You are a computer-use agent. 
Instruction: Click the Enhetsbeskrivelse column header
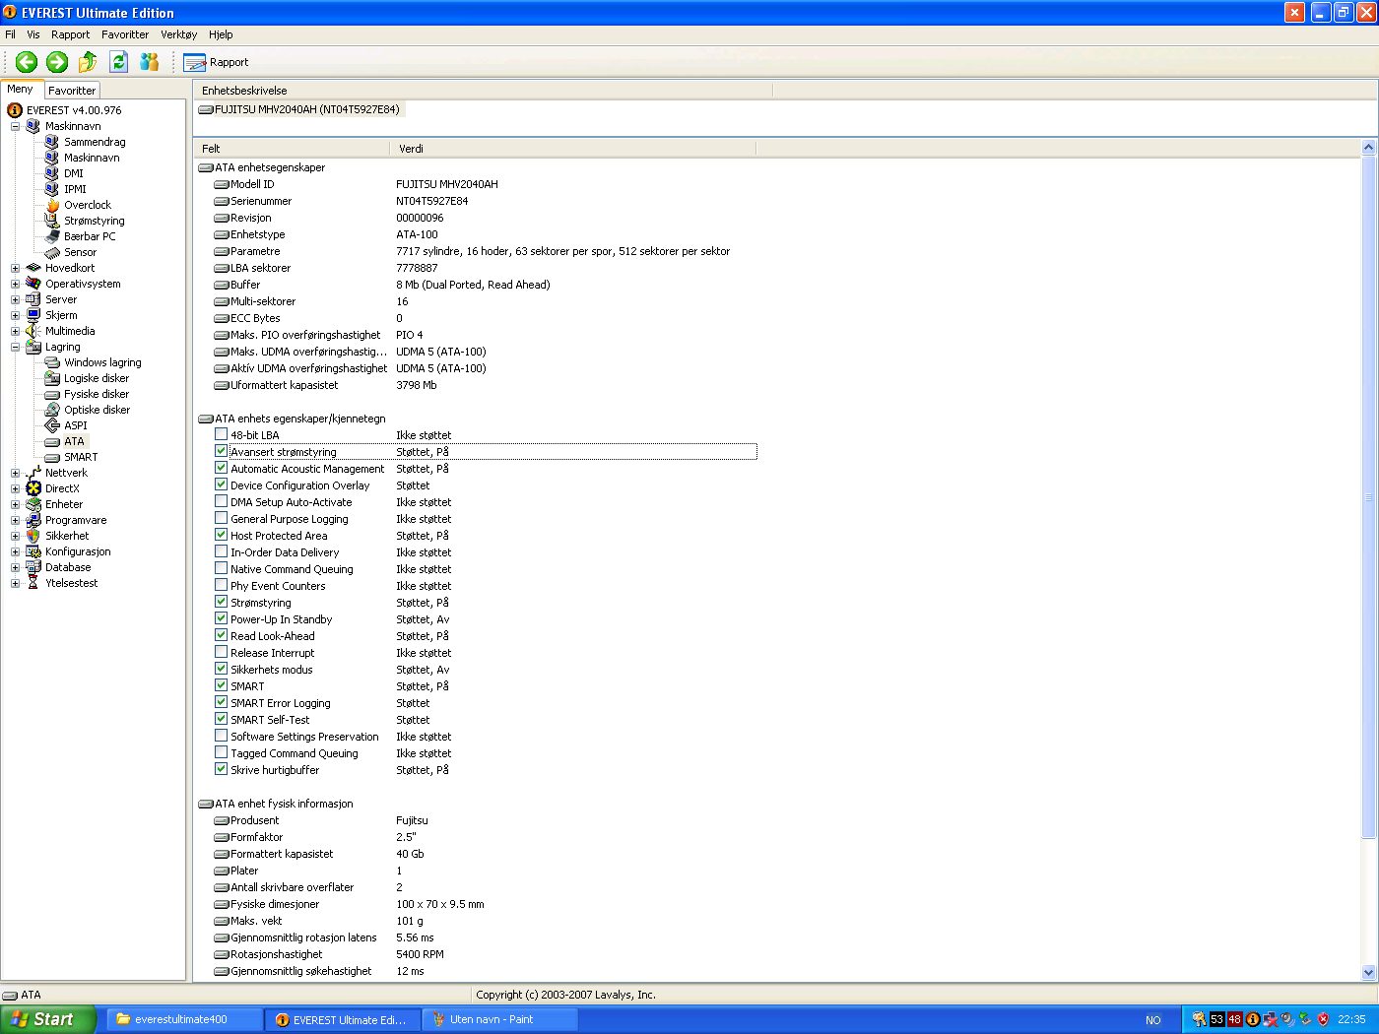[483, 91]
